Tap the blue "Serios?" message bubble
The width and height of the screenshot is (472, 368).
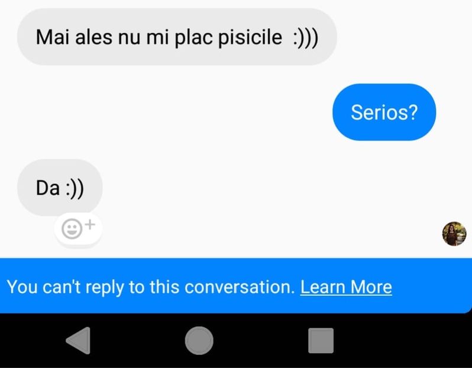coord(384,112)
